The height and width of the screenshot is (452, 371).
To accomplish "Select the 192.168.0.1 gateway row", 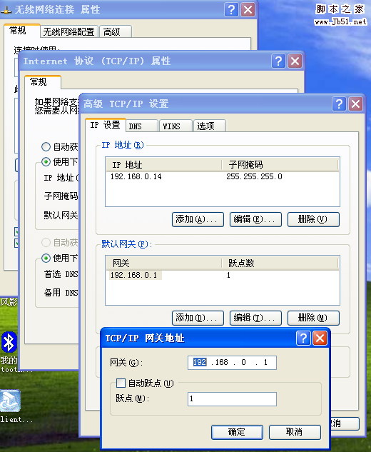I will [223, 275].
